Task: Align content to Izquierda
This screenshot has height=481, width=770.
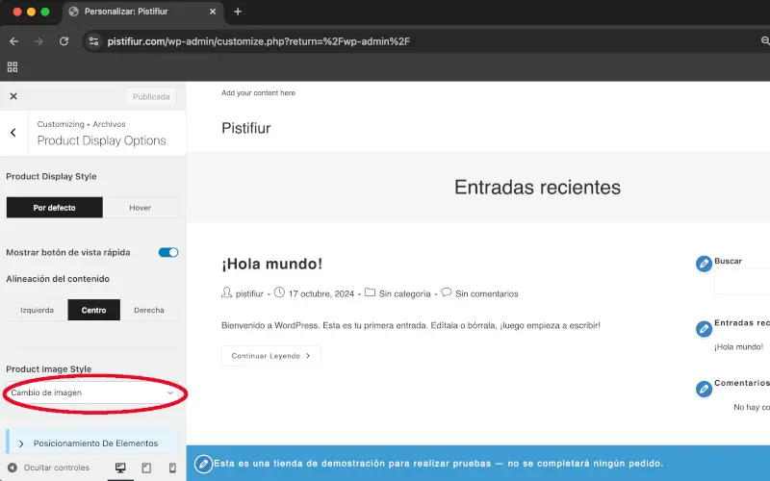Action: (x=37, y=310)
